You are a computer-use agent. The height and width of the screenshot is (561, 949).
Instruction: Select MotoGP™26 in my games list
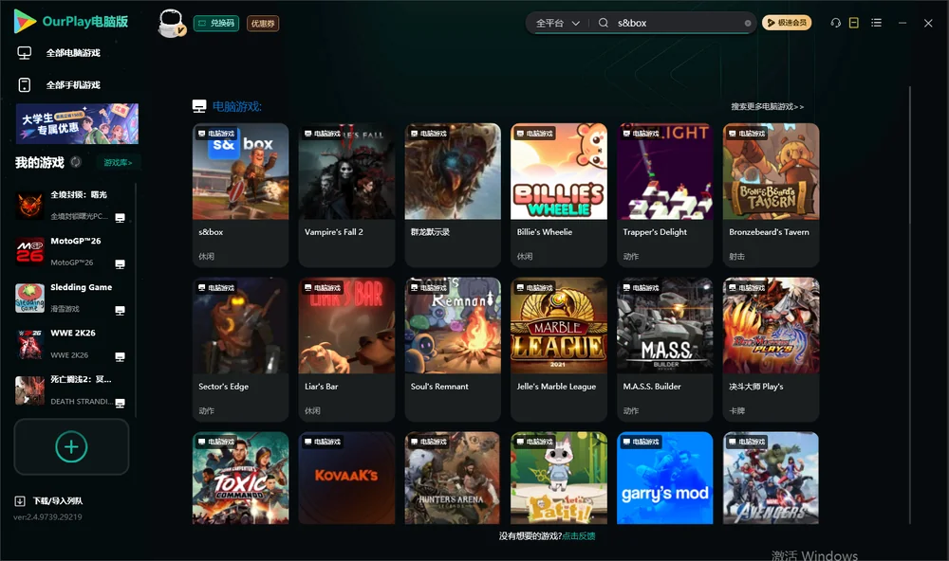(x=71, y=251)
